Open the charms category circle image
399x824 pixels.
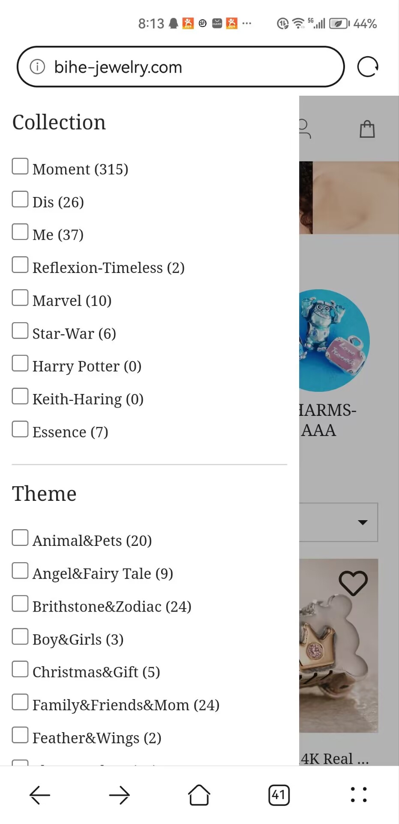click(334, 340)
